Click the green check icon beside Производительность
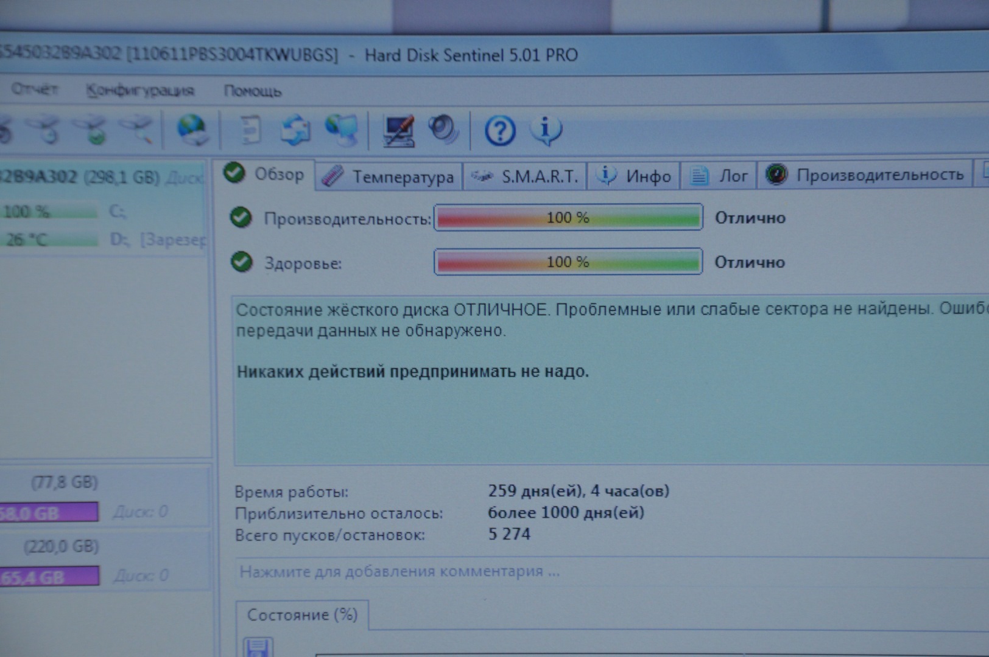 click(x=241, y=218)
